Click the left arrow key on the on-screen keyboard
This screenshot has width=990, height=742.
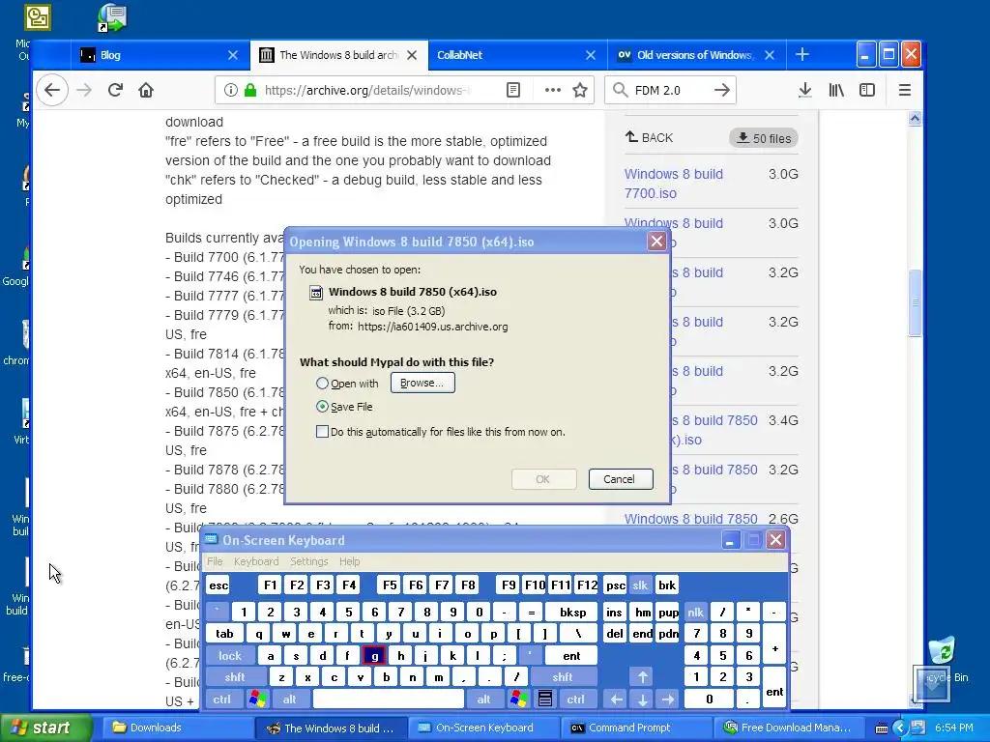click(x=616, y=699)
